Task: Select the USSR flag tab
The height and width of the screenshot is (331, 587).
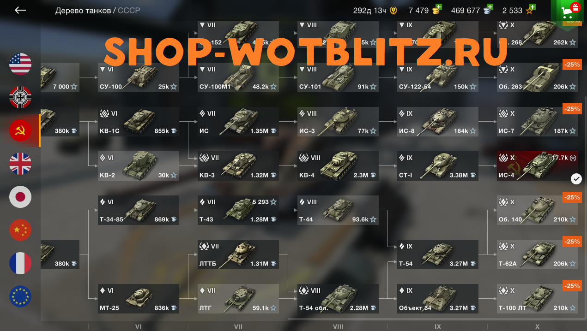Action: click(20, 130)
